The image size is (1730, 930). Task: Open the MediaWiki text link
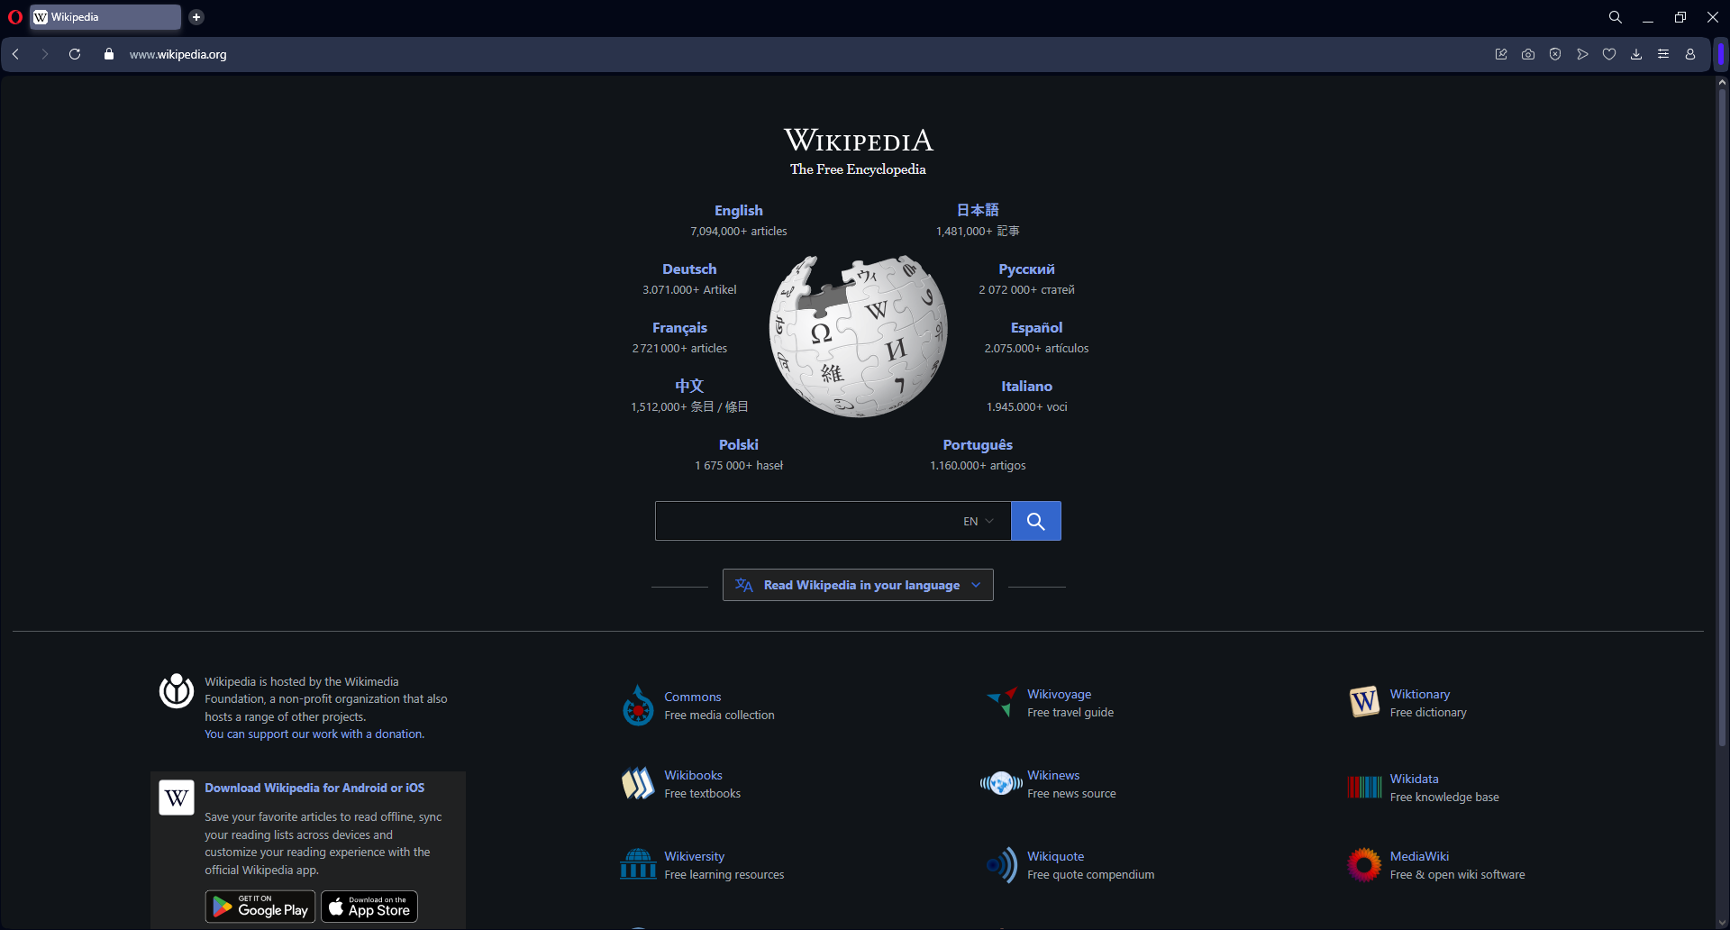click(x=1420, y=856)
